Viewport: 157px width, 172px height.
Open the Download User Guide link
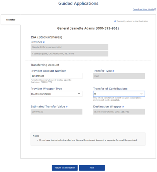coord(143,9)
